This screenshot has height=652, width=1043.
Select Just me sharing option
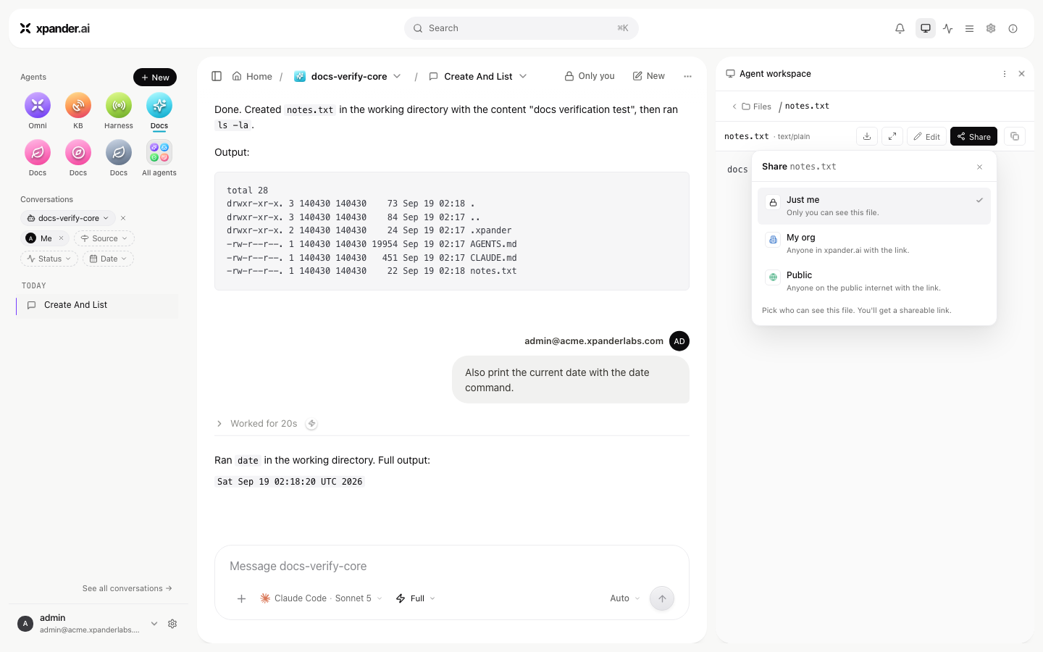[x=874, y=206]
